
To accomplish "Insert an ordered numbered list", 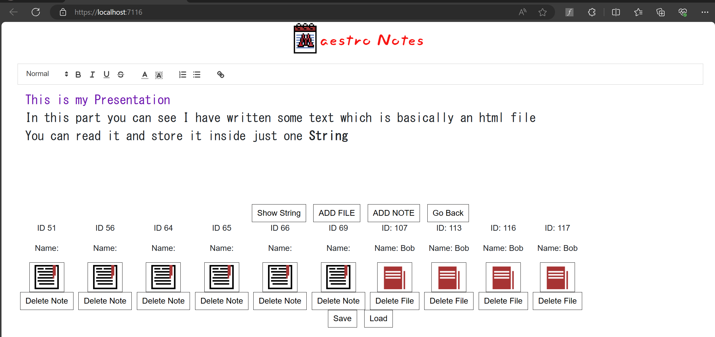I will [x=182, y=75].
